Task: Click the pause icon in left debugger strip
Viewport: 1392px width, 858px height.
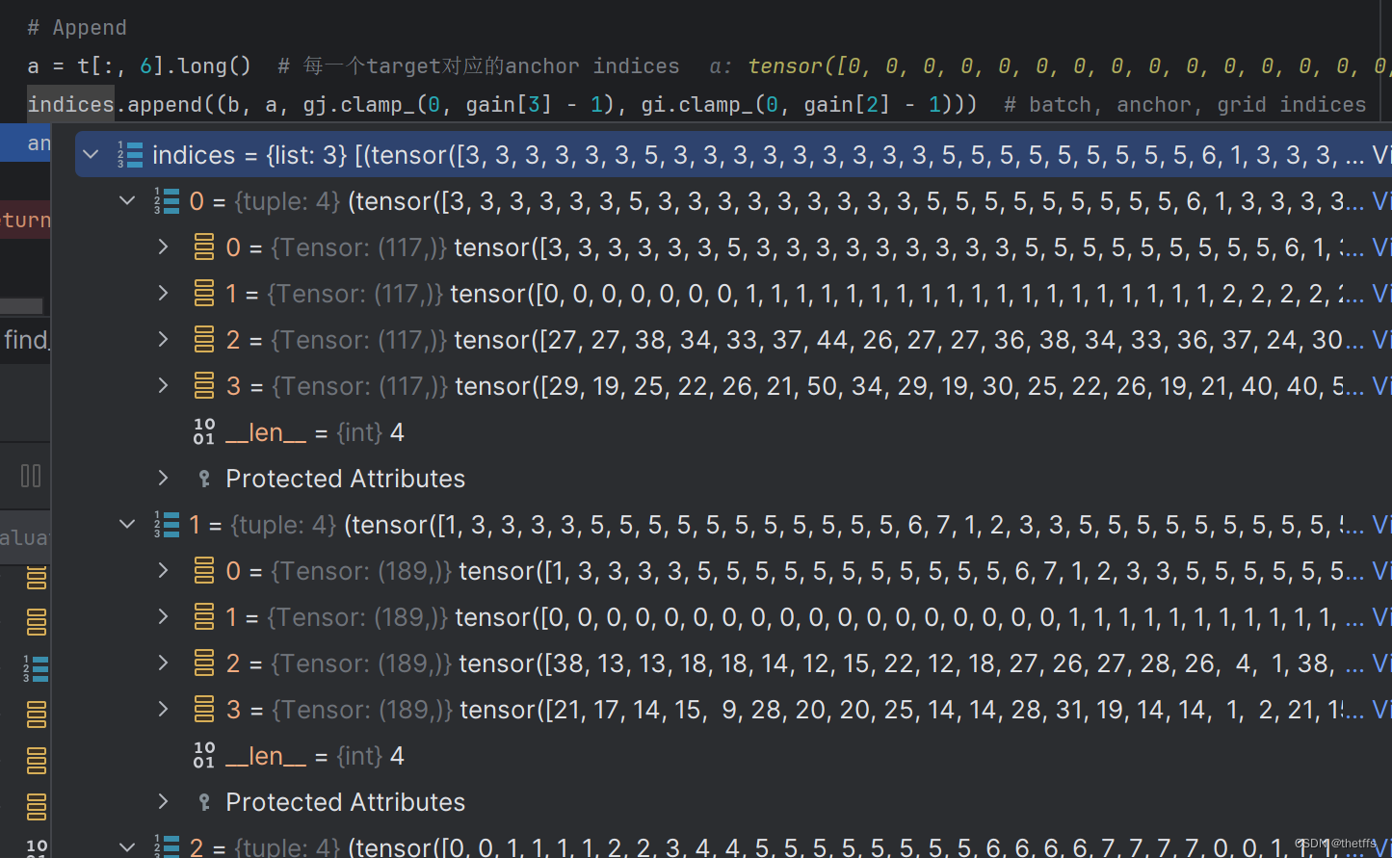Action: tap(31, 476)
